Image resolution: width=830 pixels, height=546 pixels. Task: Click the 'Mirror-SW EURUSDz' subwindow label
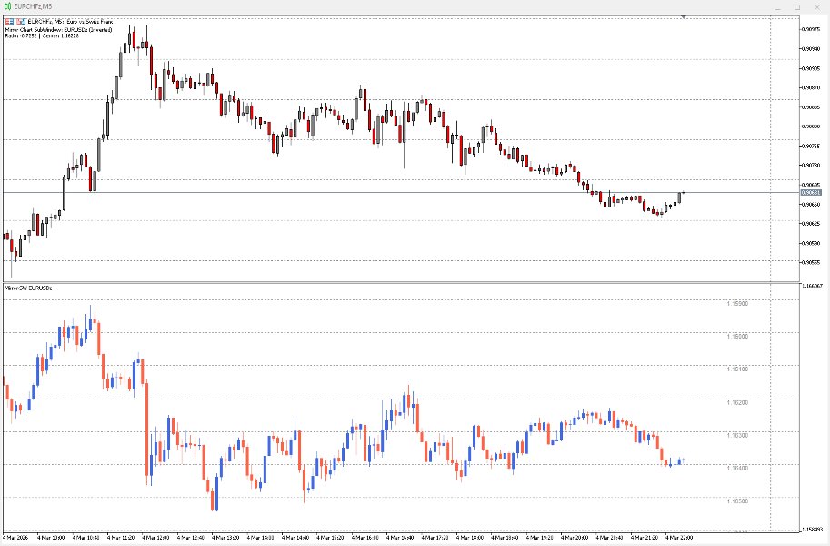(28, 288)
